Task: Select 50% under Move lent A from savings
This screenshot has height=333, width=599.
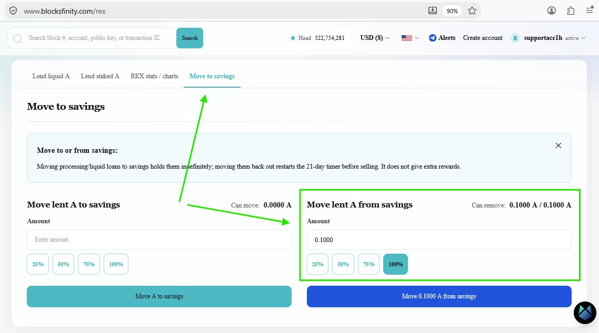Action: (343, 264)
